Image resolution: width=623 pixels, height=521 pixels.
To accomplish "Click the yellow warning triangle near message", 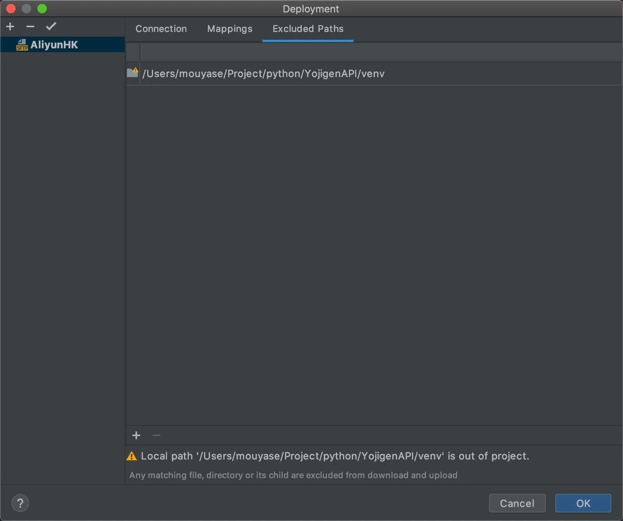I will 132,456.
